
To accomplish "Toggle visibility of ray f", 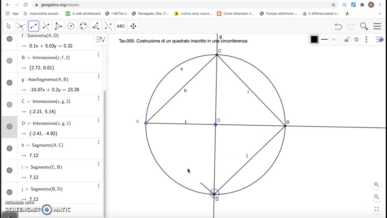I will (x=9, y=39).
